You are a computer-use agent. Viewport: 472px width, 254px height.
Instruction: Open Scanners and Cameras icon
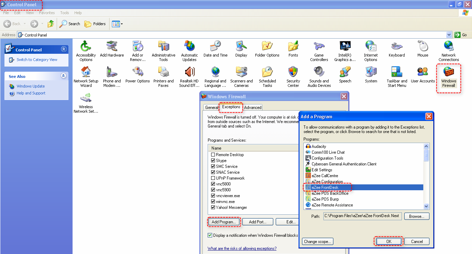coord(241,72)
